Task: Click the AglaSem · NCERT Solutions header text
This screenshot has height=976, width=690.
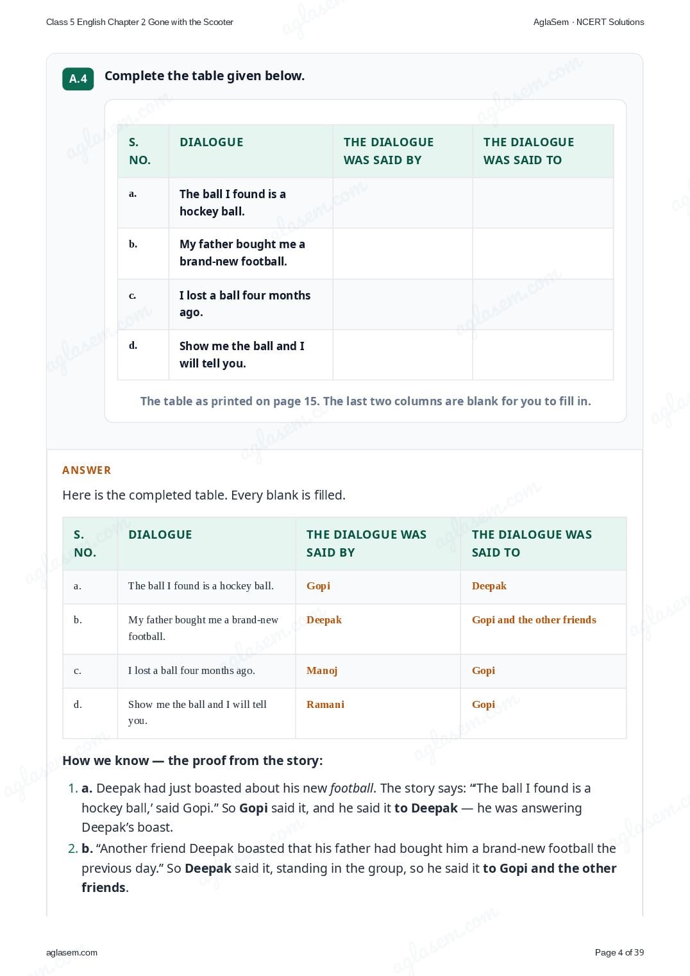Action: point(589,22)
